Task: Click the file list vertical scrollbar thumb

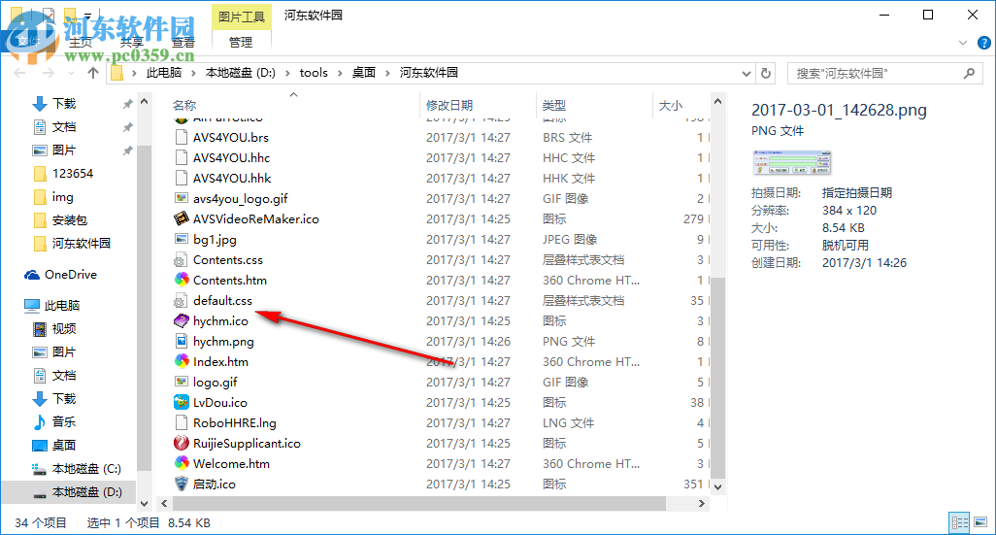Action: (717, 378)
